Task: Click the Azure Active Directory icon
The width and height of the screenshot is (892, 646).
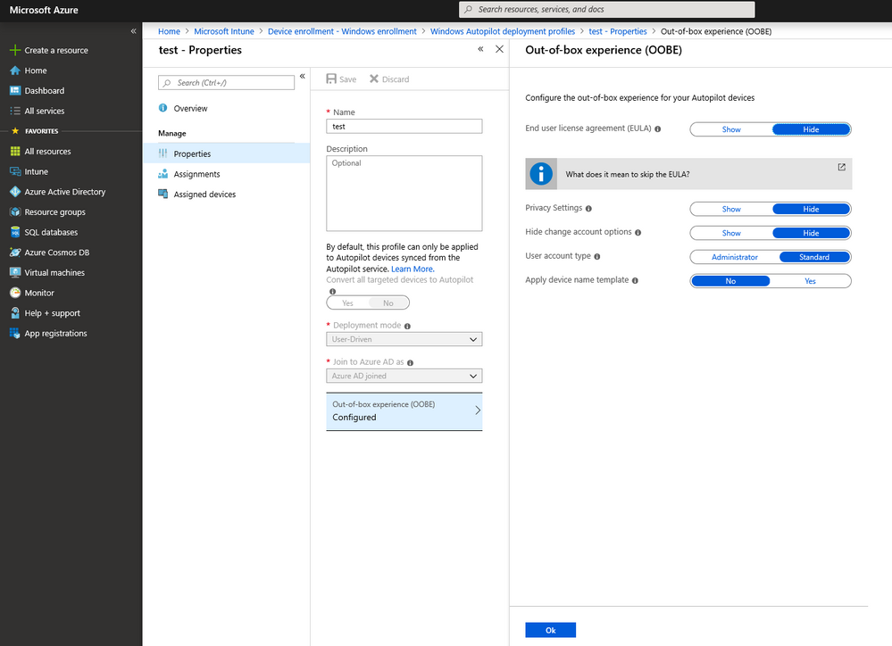Action: coord(15,192)
